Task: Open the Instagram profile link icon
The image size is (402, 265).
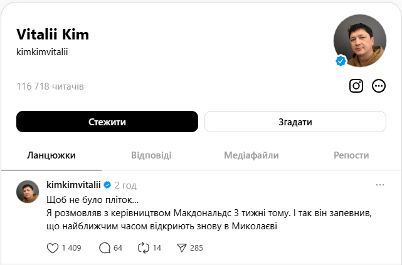Action: (356, 86)
